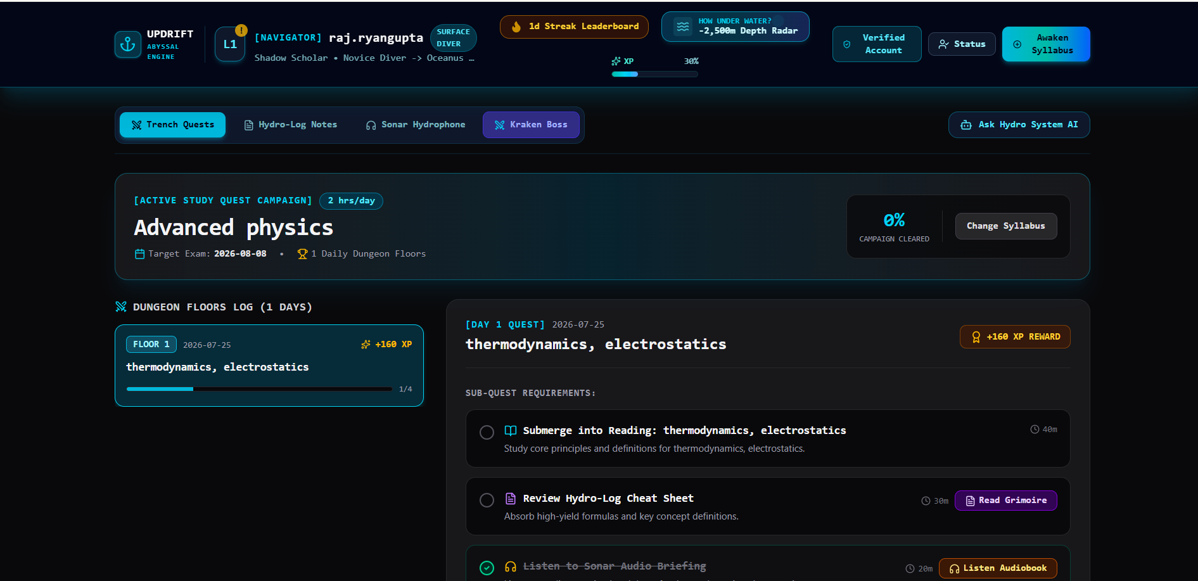
Task: Uncheck the Listen to Sonar Audio Briefing quest
Action: tap(487, 568)
